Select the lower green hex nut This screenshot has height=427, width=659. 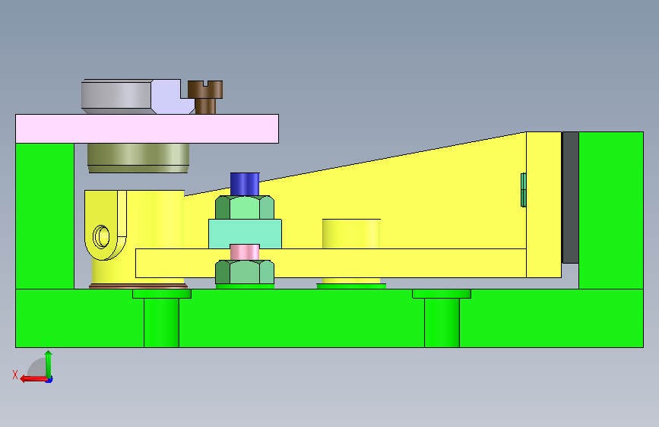click(245, 272)
